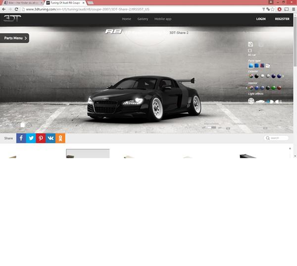Share the design on Pinterest
Viewport: 297px width, 266px height.
(x=41, y=138)
